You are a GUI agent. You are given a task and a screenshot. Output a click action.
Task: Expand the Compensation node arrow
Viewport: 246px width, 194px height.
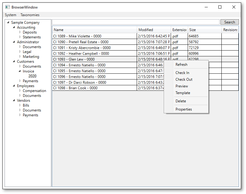pyautogui.click(x=20, y=91)
